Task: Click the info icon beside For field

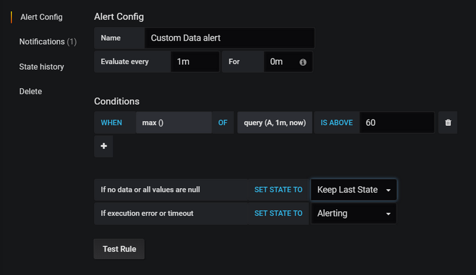Action: pyautogui.click(x=303, y=62)
